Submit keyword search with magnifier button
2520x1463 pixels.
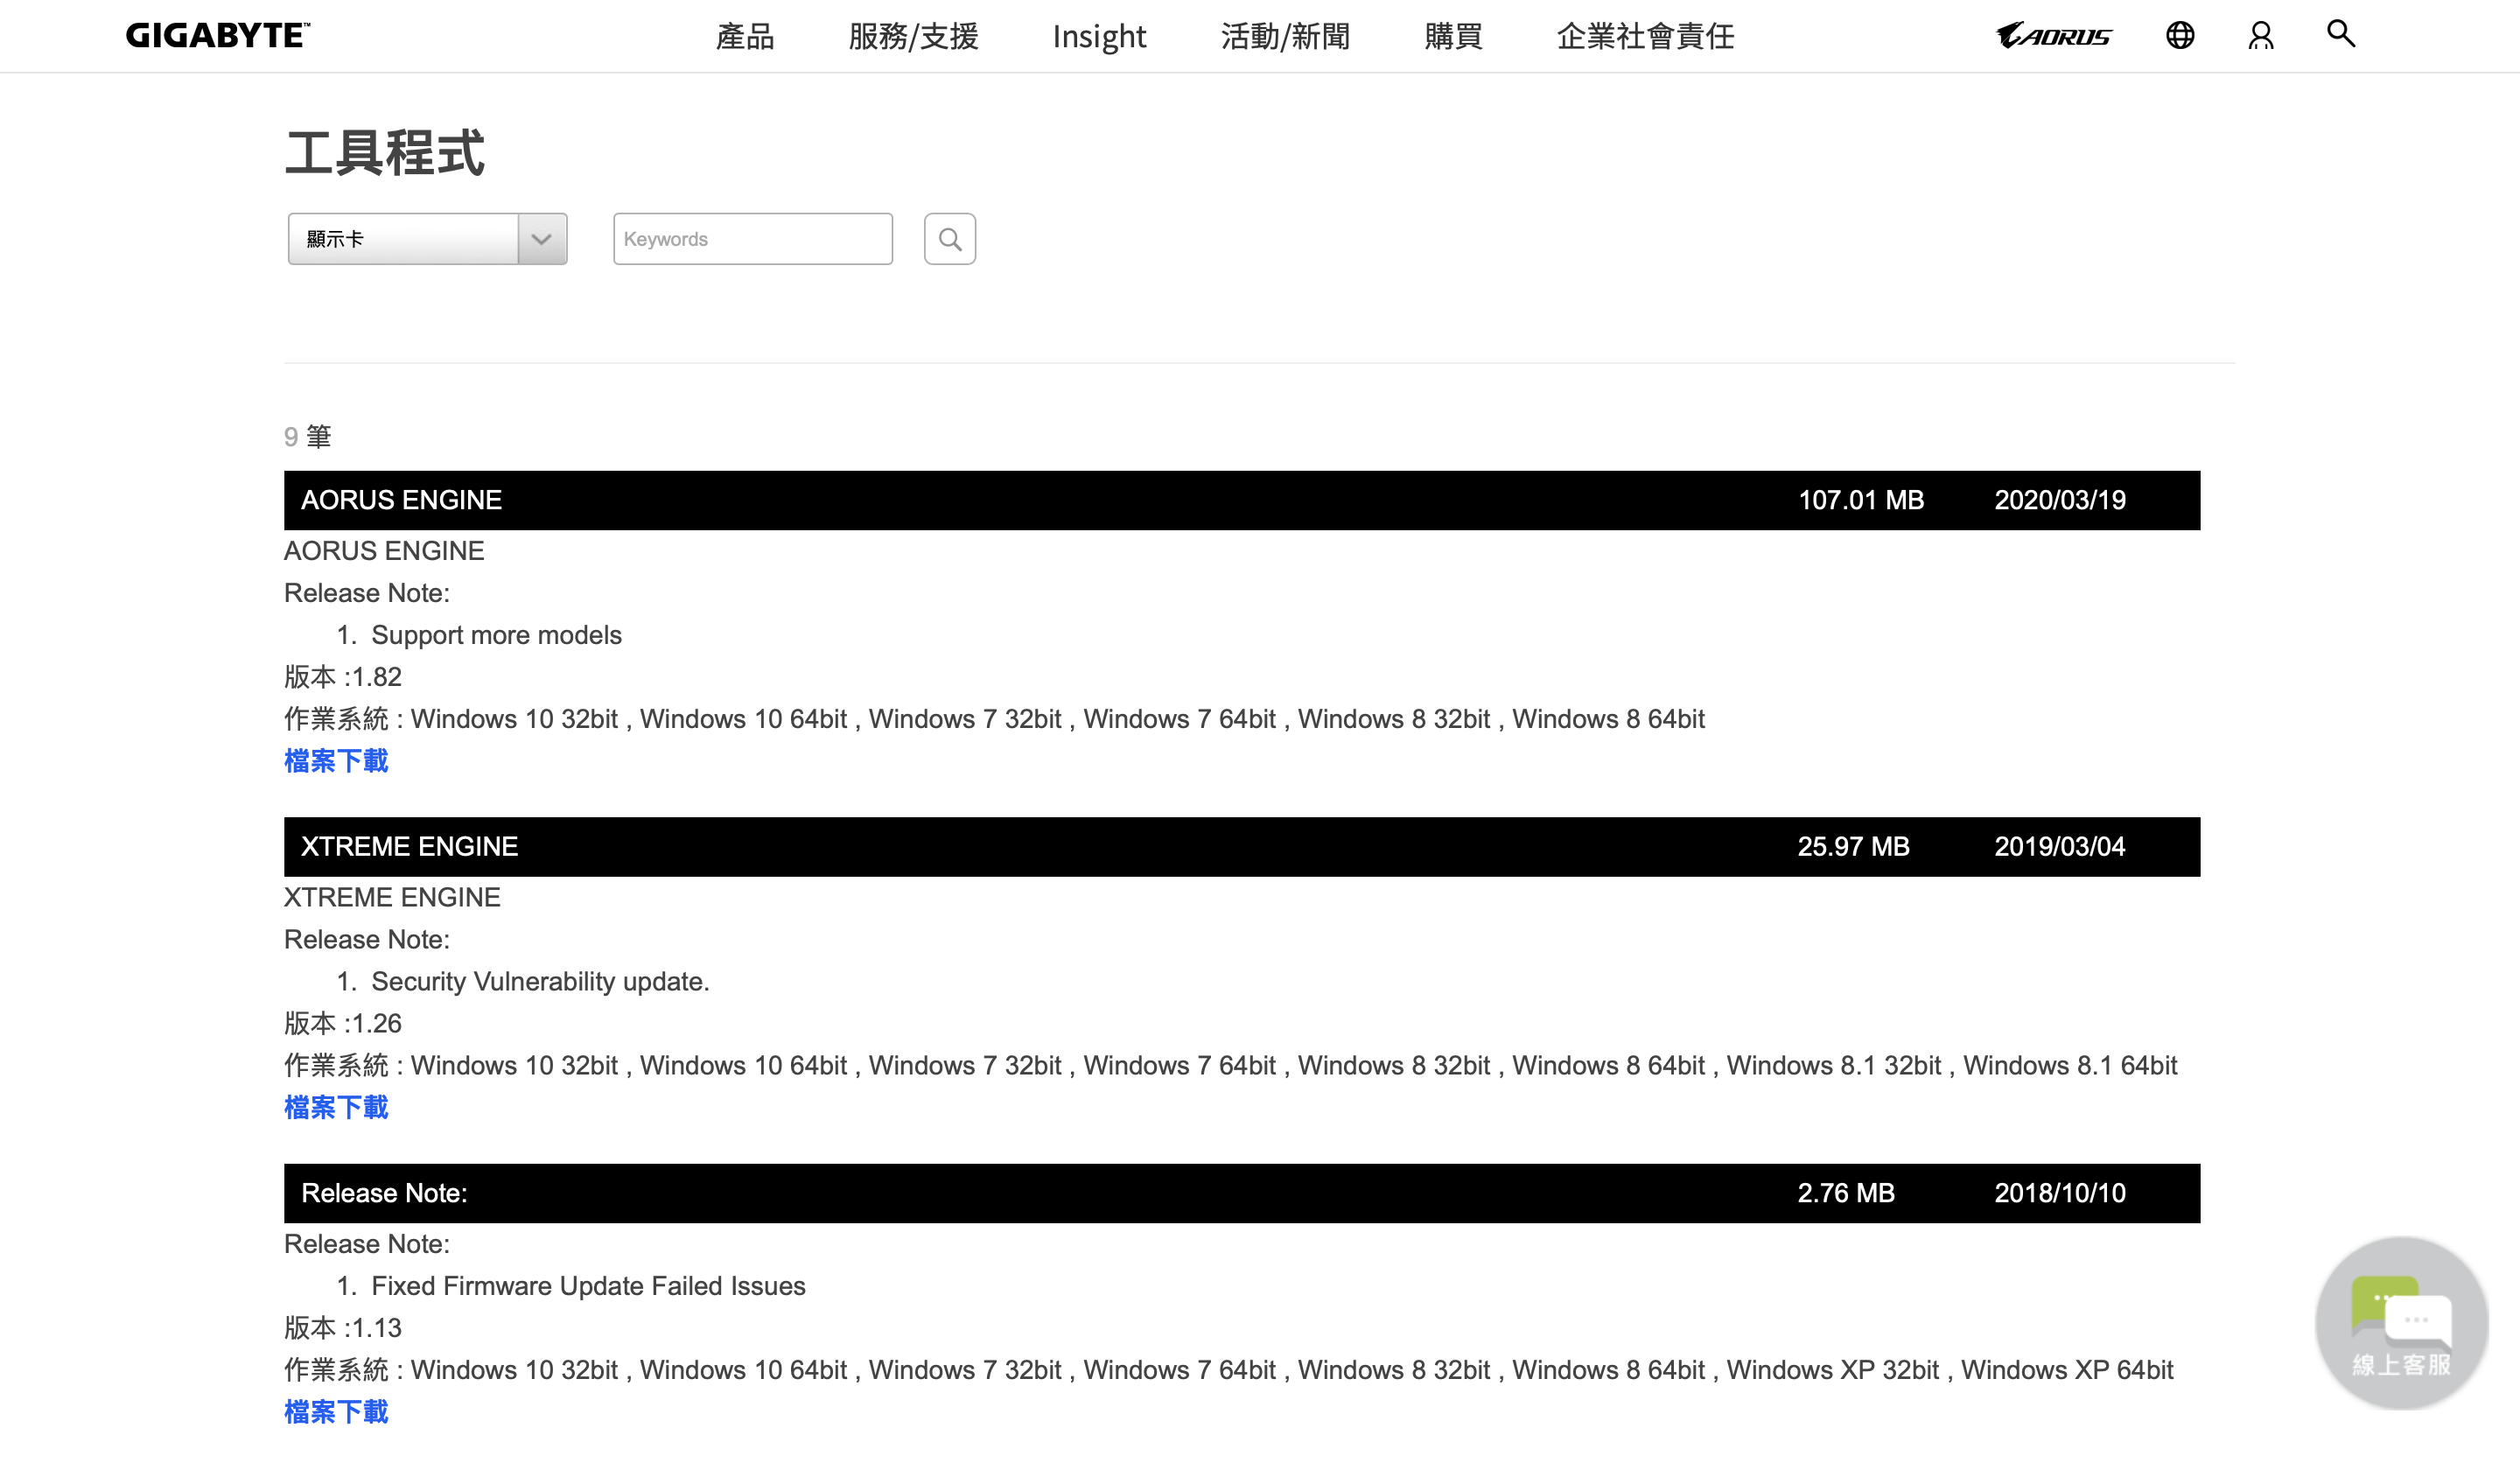pyautogui.click(x=950, y=239)
